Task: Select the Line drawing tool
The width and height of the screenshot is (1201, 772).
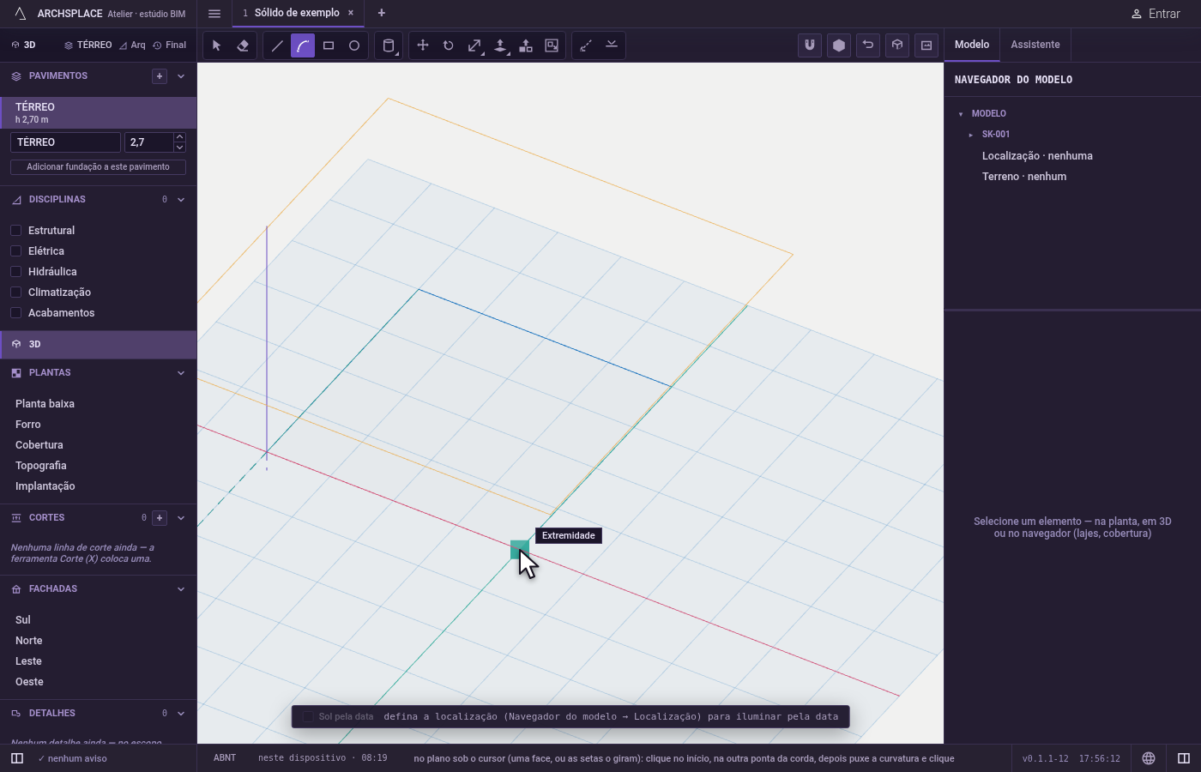Action: tap(277, 45)
